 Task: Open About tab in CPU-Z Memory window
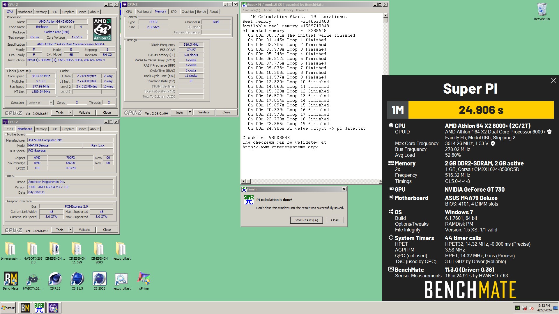(214, 12)
